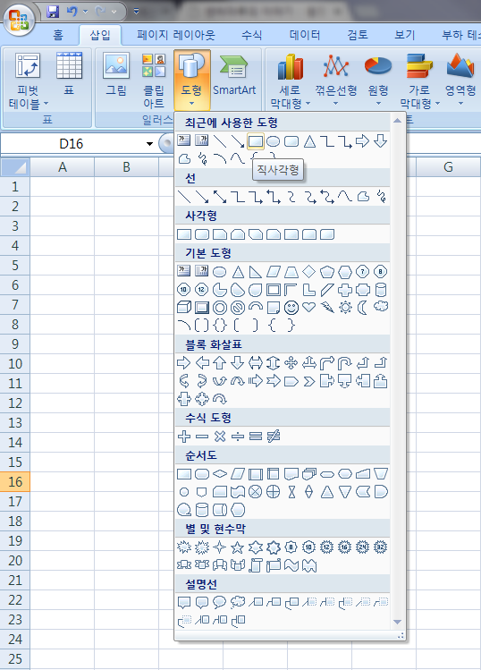Select the curve shape in 선 section

(x=345, y=197)
